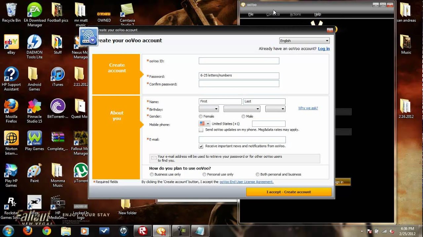Open the Momma Music folder
Image resolution: width=423 pixels, height=237 pixels.
coord(58,175)
